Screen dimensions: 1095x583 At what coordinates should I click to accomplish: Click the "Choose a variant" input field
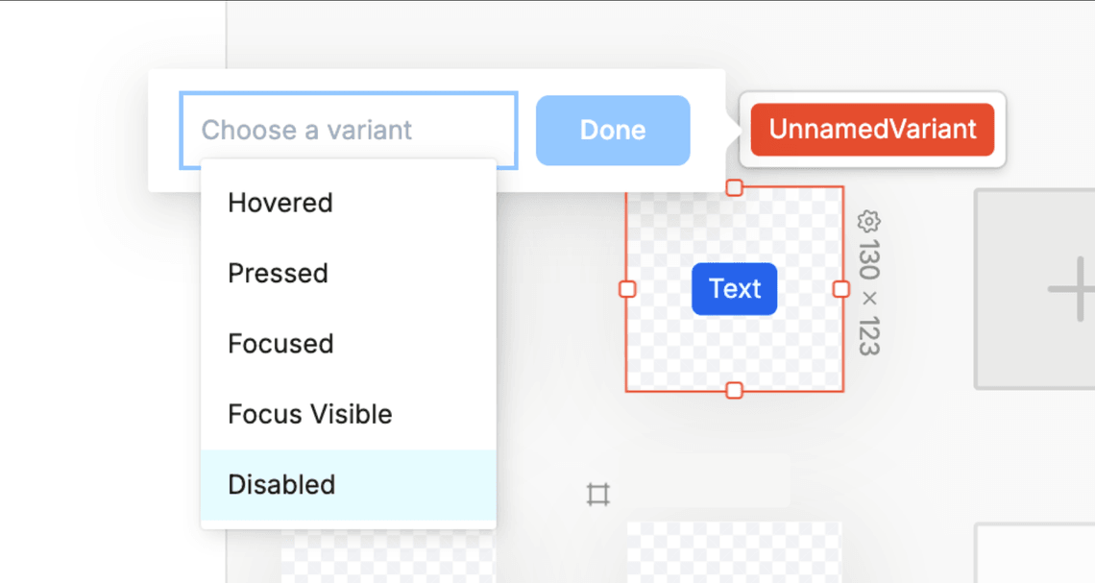click(348, 131)
